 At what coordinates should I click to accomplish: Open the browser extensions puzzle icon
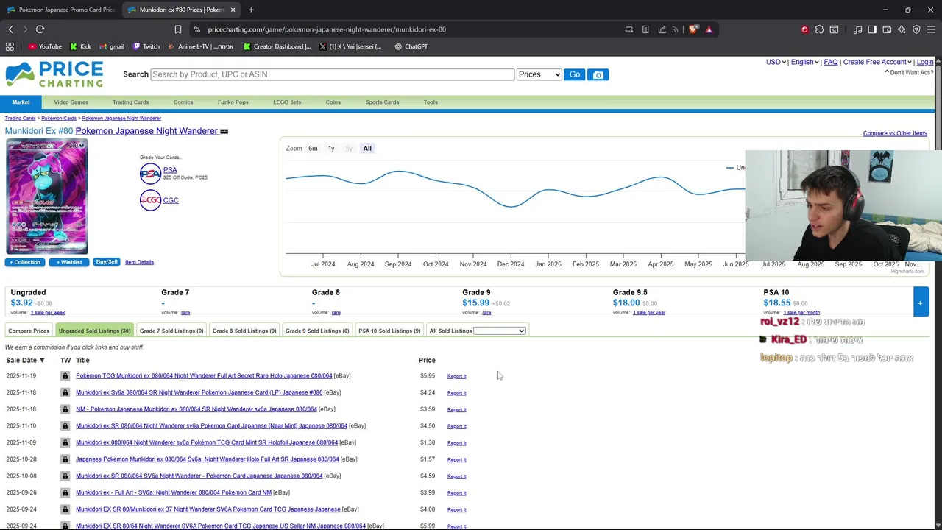[819, 29]
